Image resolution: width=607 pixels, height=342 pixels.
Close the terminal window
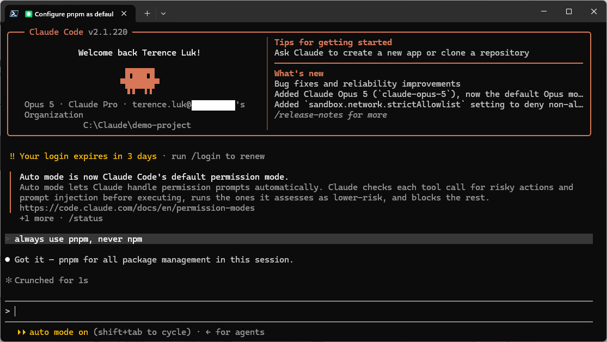tap(594, 11)
